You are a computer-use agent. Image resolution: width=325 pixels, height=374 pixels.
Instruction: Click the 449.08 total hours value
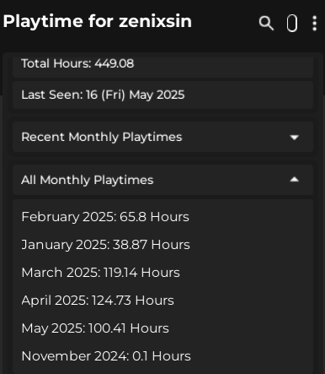115,63
